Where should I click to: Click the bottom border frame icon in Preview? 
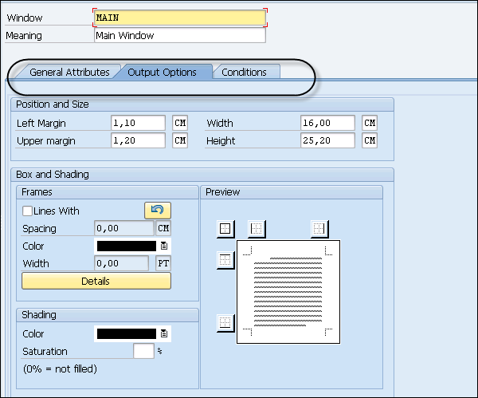point(225,322)
